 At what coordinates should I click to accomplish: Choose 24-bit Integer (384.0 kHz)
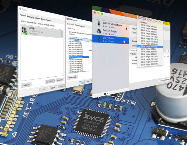[149, 44]
